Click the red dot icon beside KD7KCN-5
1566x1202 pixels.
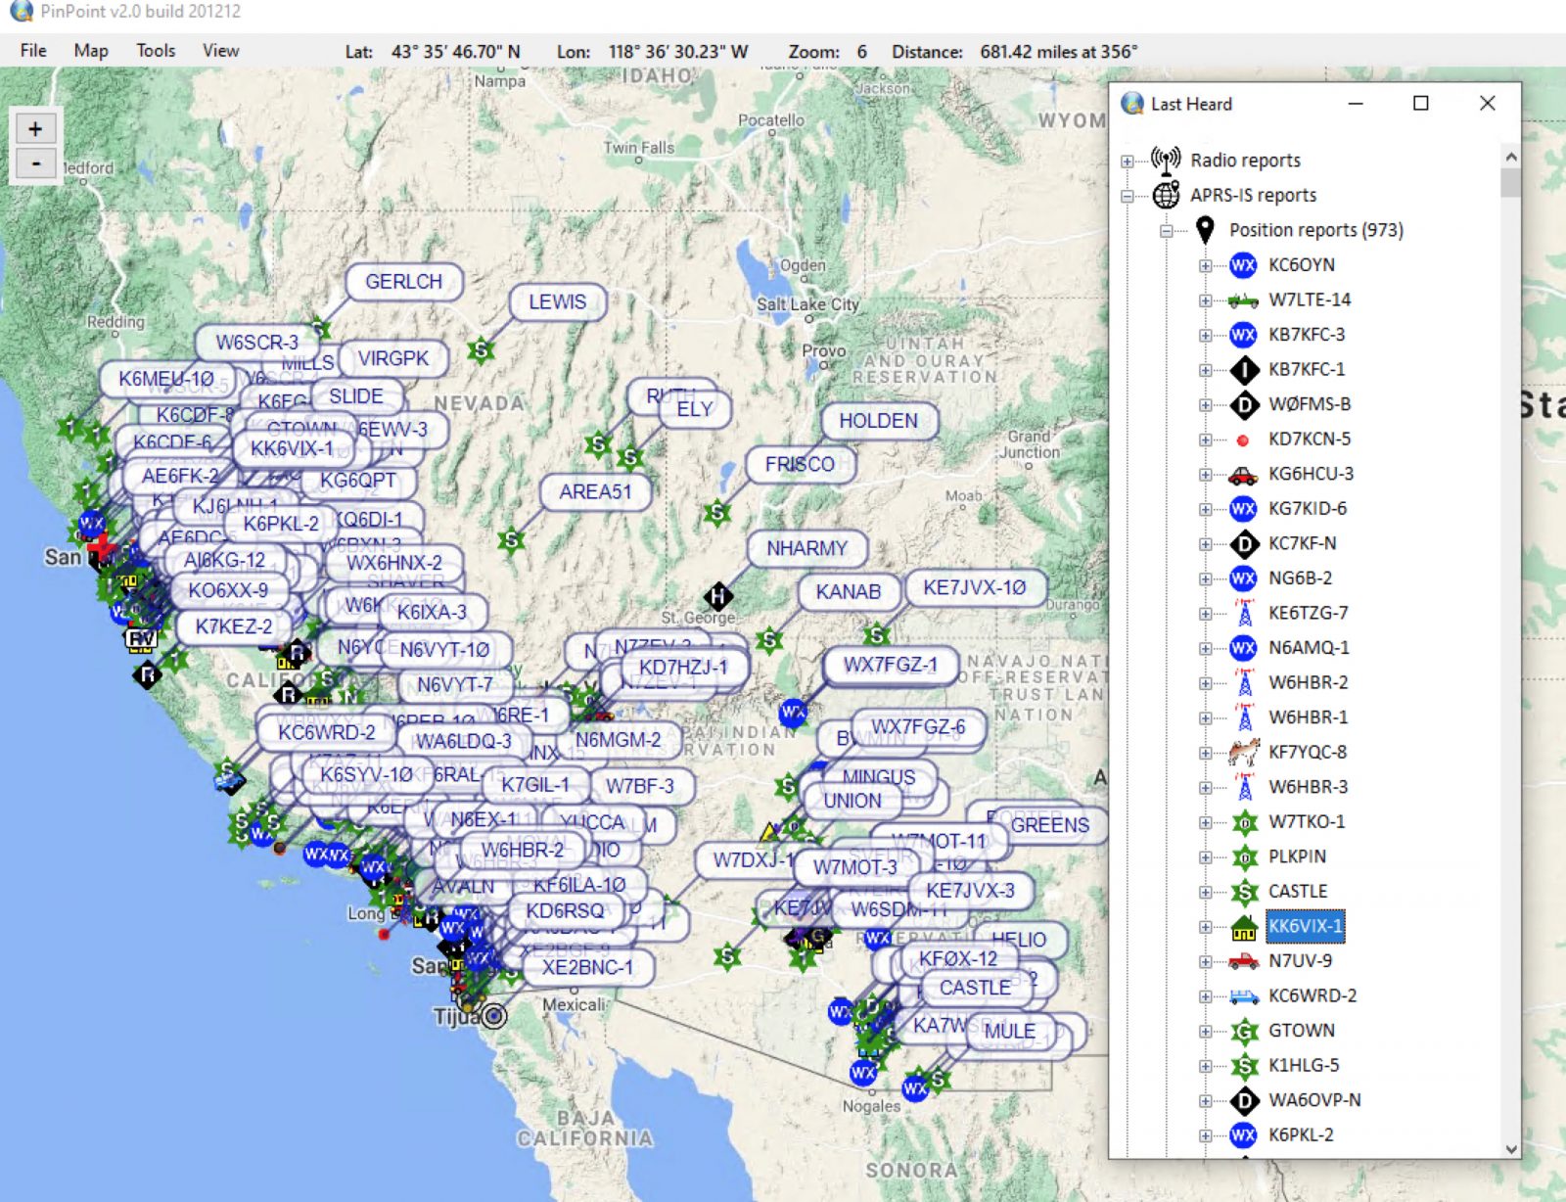1243,439
